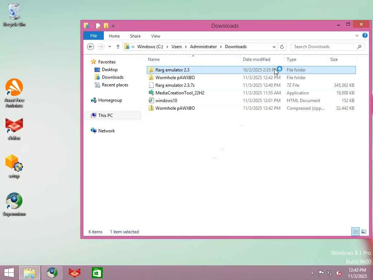Switch to Supermium in the taskbar
This screenshot has height=280, width=373.
point(52,273)
